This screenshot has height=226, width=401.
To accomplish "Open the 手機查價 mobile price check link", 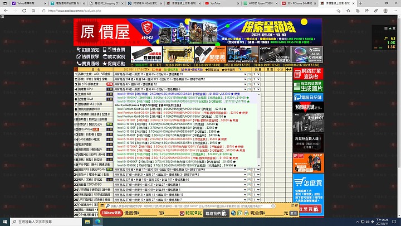I will [114, 50].
